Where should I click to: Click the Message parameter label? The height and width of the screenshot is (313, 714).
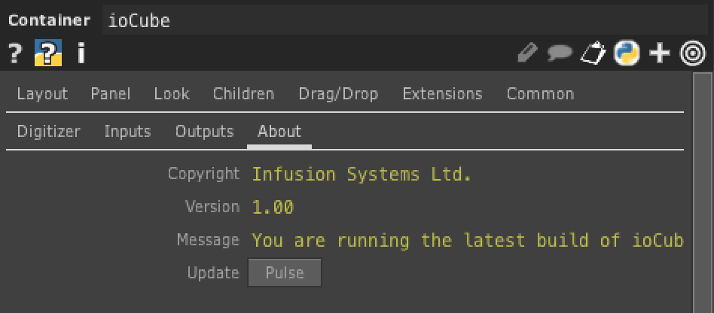(208, 240)
